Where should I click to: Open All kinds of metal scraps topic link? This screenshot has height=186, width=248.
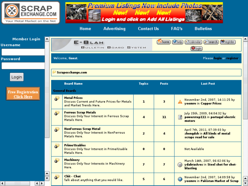(x=207, y=135)
